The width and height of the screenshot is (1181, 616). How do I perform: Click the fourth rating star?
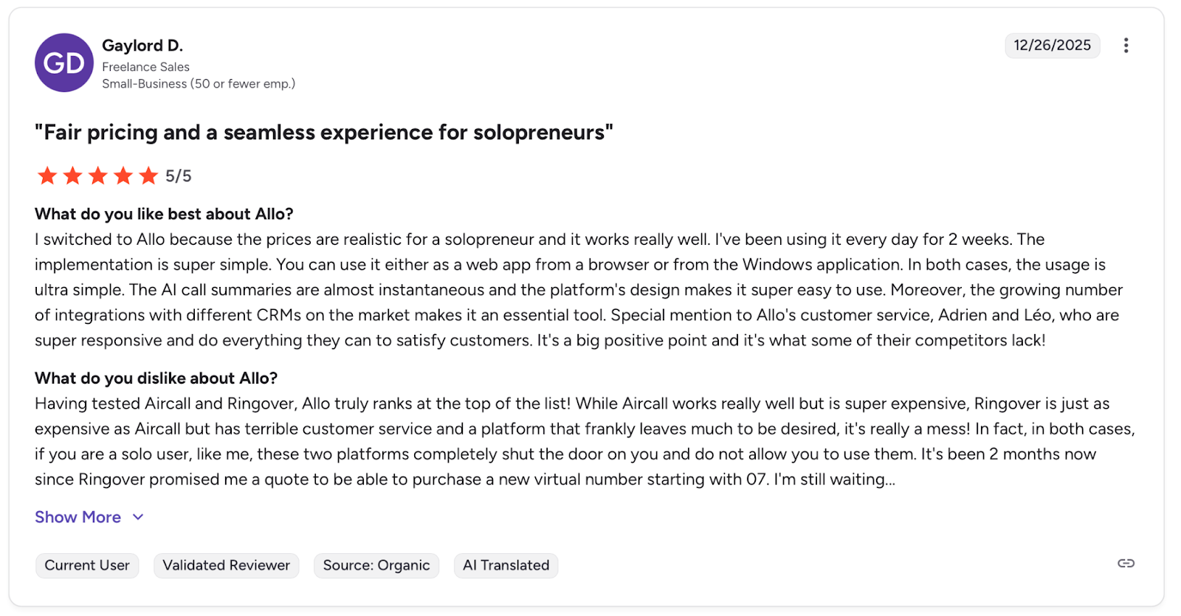(x=123, y=176)
